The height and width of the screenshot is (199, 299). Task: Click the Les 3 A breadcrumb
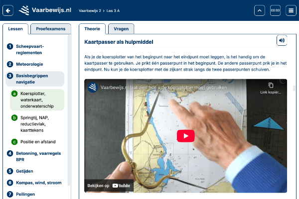click(x=113, y=10)
